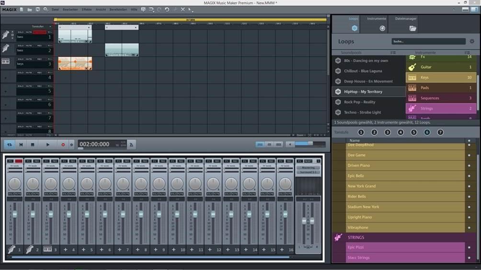Click the volume fader on mixer channel 1
The image size is (481, 270).
coord(15,214)
